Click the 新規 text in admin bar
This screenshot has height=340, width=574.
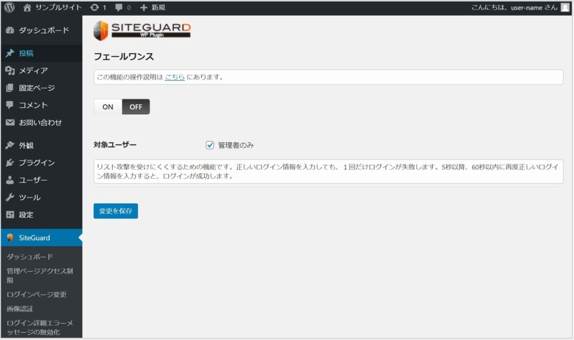coord(158,7)
